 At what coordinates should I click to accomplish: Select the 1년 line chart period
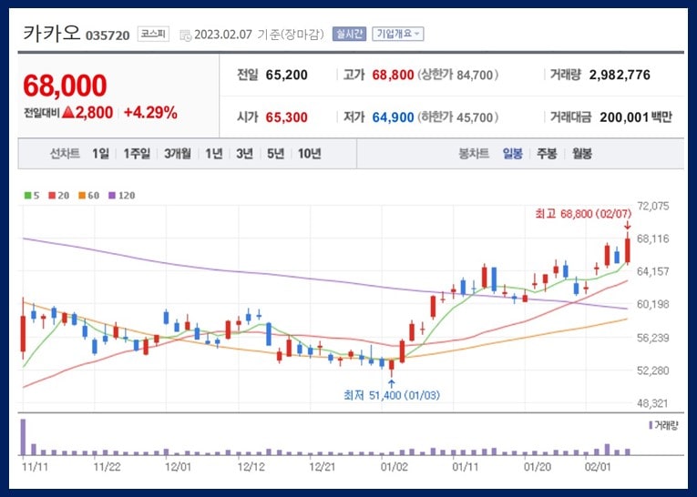click(214, 154)
